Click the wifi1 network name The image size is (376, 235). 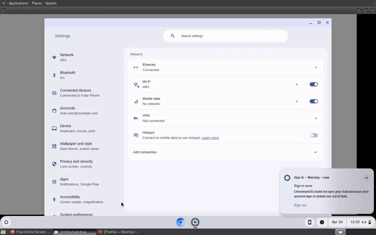click(x=146, y=87)
